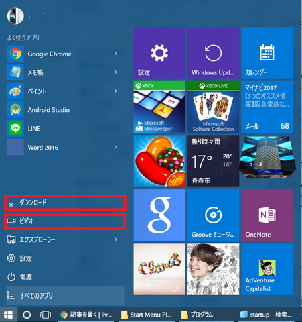Open Cortana circle on taskbar

click(27, 315)
